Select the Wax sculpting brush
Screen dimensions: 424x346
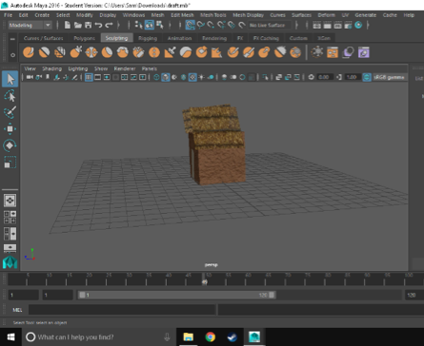tap(186, 52)
